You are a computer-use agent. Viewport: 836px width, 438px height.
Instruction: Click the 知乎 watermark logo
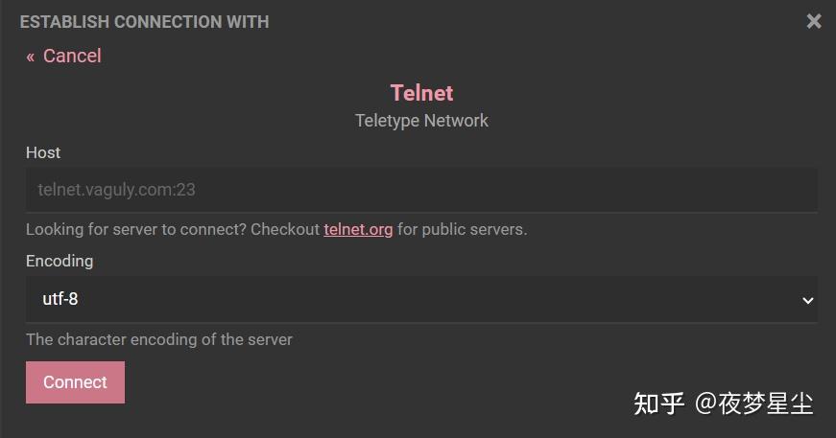click(x=658, y=403)
